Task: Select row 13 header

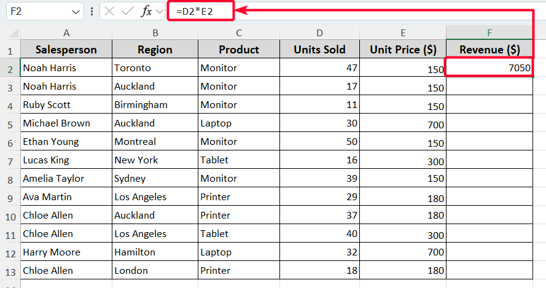Action: coord(10,271)
